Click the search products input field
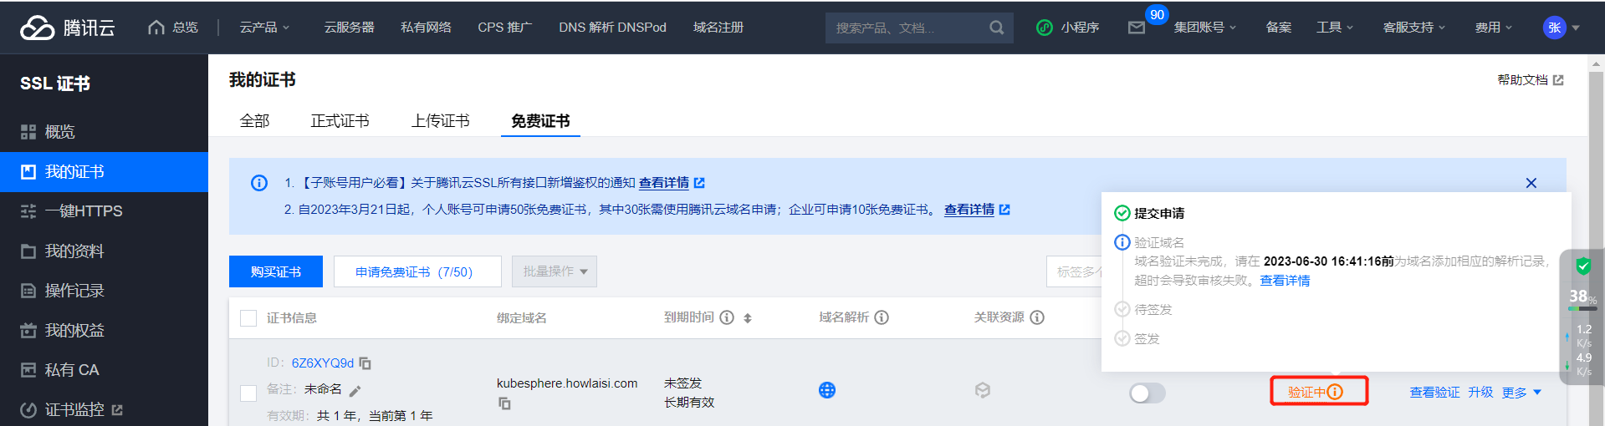The image size is (1605, 426). click(x=907, y=28)
